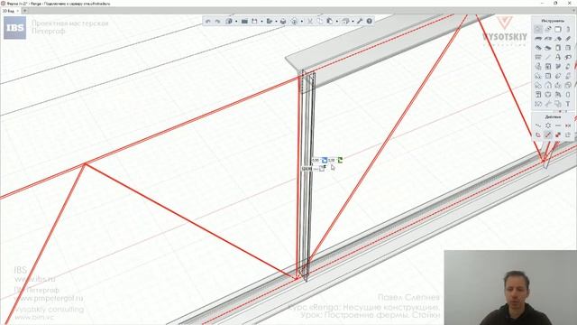Screen dimensions: 577x325
Task: Click the scissors Cut icon
Action: [x=309, y=22]
